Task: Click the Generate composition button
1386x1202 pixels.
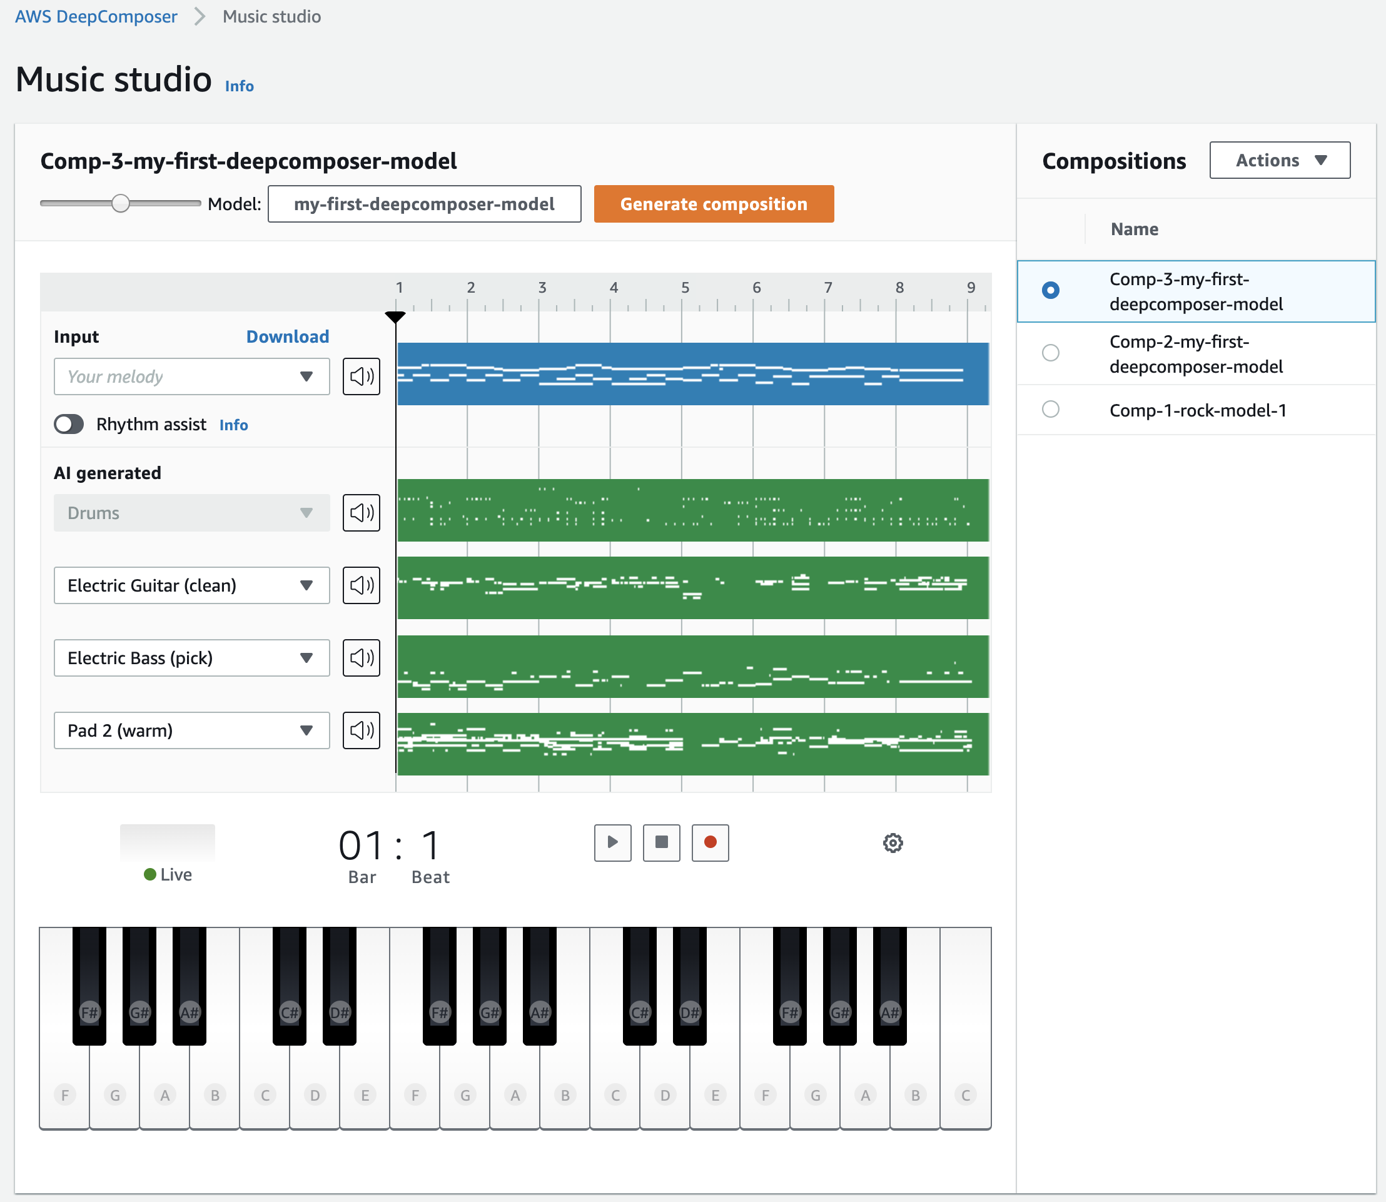Action: click(713, 204)
